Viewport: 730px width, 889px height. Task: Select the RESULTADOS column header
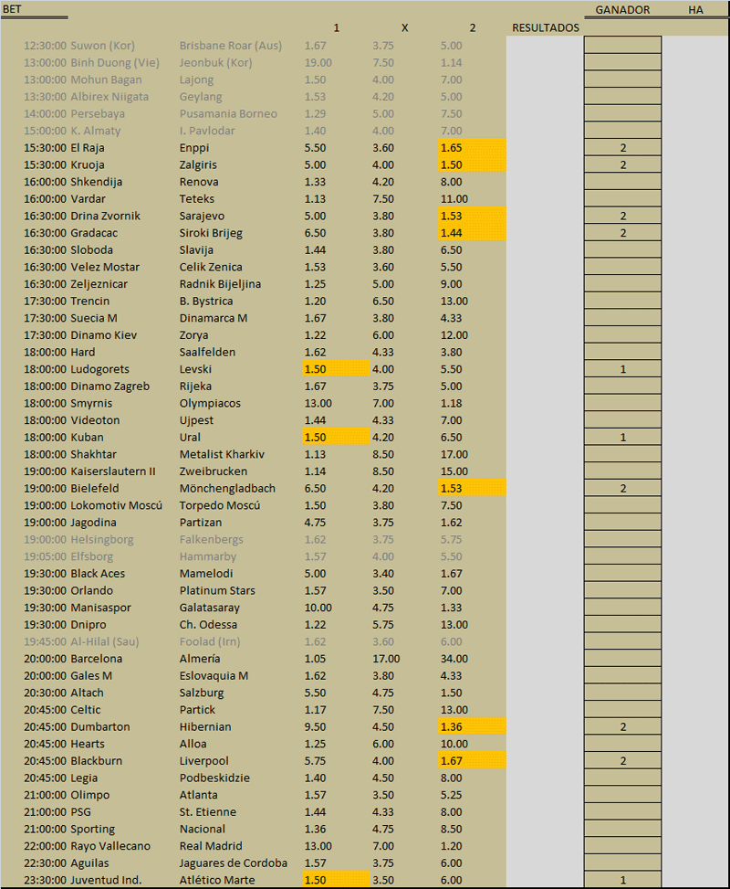(x=546, y=27)
